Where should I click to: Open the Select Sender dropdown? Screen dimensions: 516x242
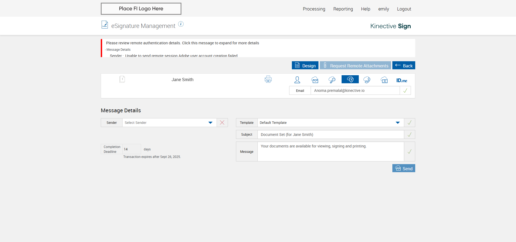(x=170, y=122)
